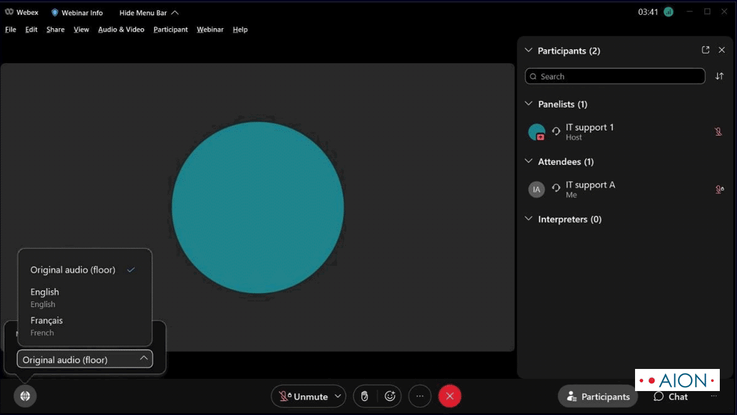
Task: Click headset audio icon for IT support A
Action: point(556,188)
